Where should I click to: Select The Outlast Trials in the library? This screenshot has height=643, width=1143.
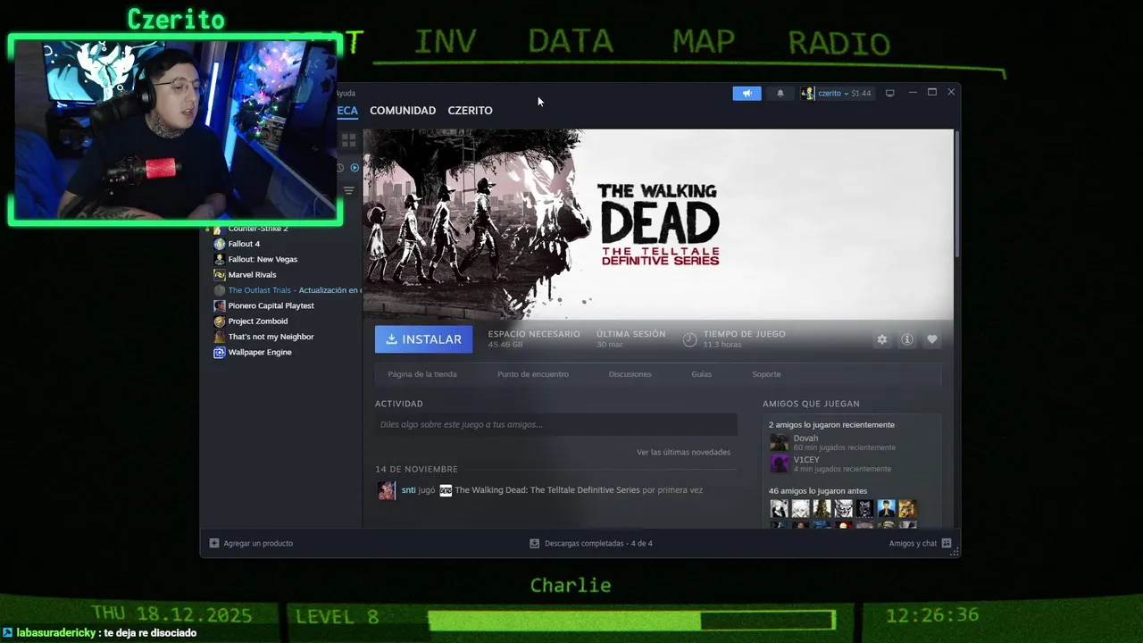pyautogui.click(x=286, y=290)
